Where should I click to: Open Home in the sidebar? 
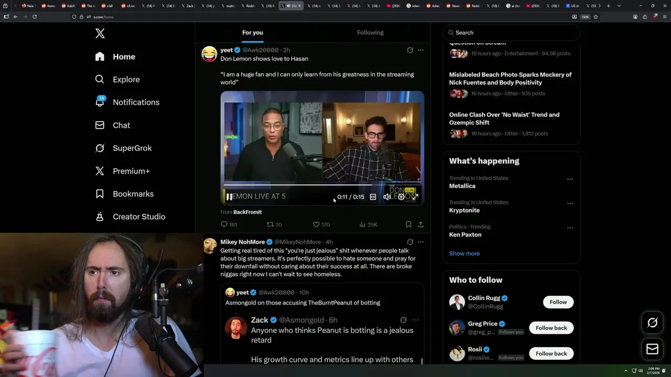pos(115,57)
